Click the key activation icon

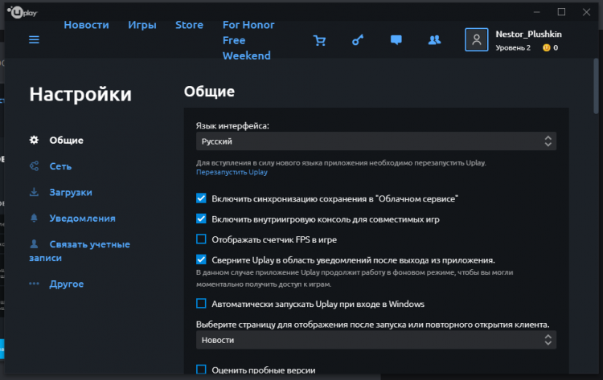click(x=358, y=40)
